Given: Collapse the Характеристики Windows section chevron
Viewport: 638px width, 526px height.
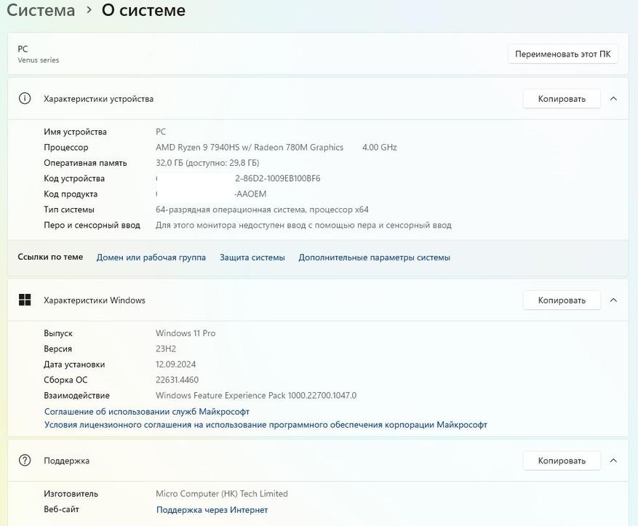Looking at the screenshot, I should point(613,300).
